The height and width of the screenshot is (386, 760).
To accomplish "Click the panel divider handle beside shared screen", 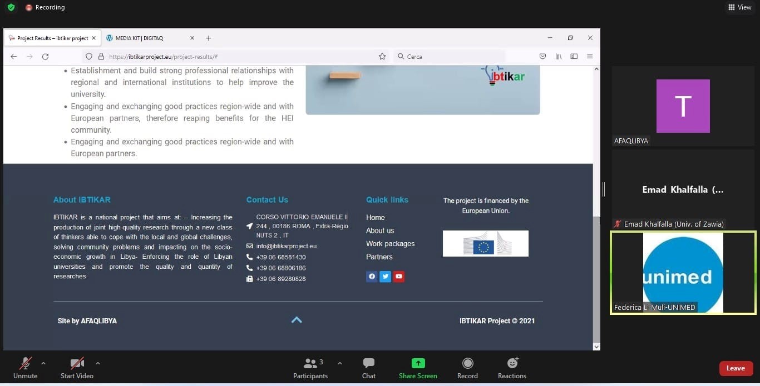I will pos(604,189).
